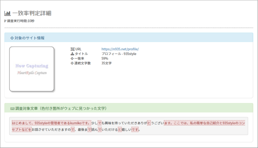Click the 35文字 value

click(106, 63)
